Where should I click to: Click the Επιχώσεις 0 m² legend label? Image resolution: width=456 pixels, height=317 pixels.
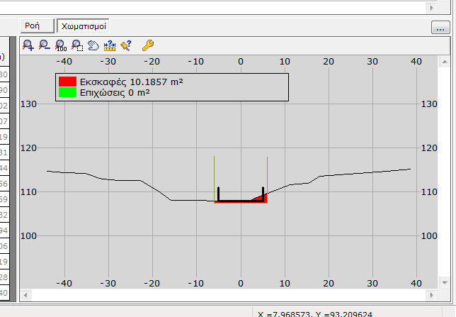(114, 92)
